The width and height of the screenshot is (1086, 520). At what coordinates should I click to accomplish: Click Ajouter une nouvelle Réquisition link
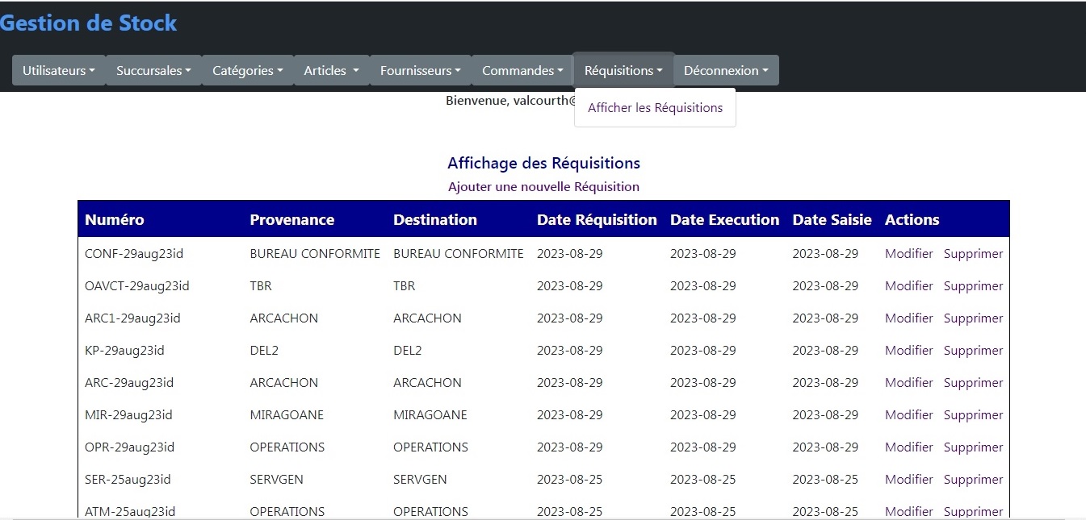coord(543,187)
